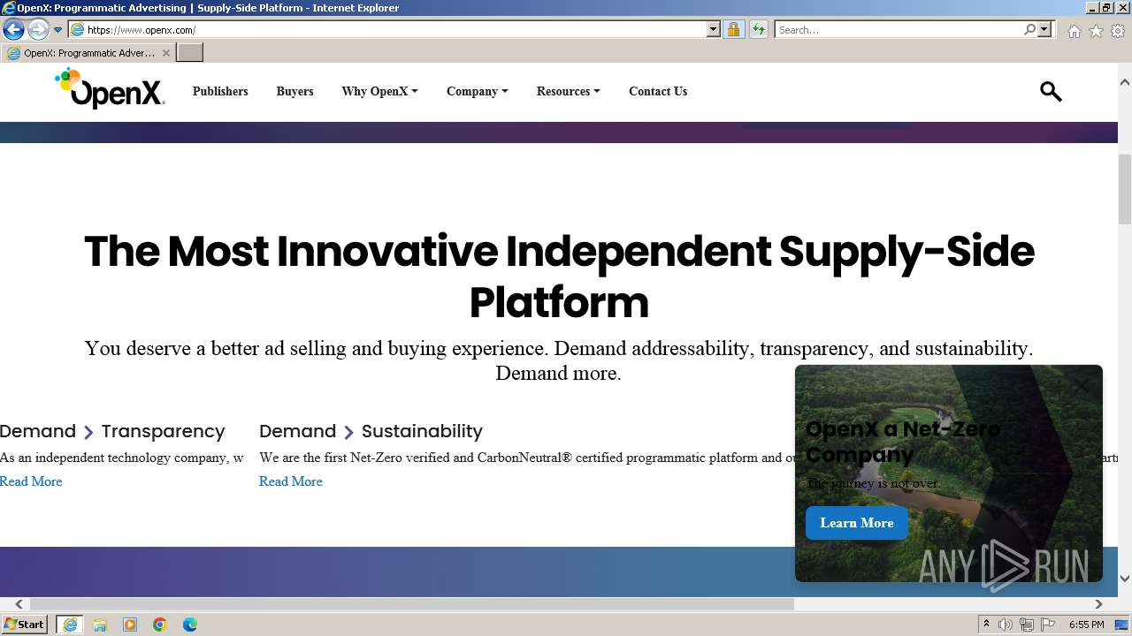1132x636 pixels.
Task: Click the Show Desktop tray button
Action: (1122, 625)
